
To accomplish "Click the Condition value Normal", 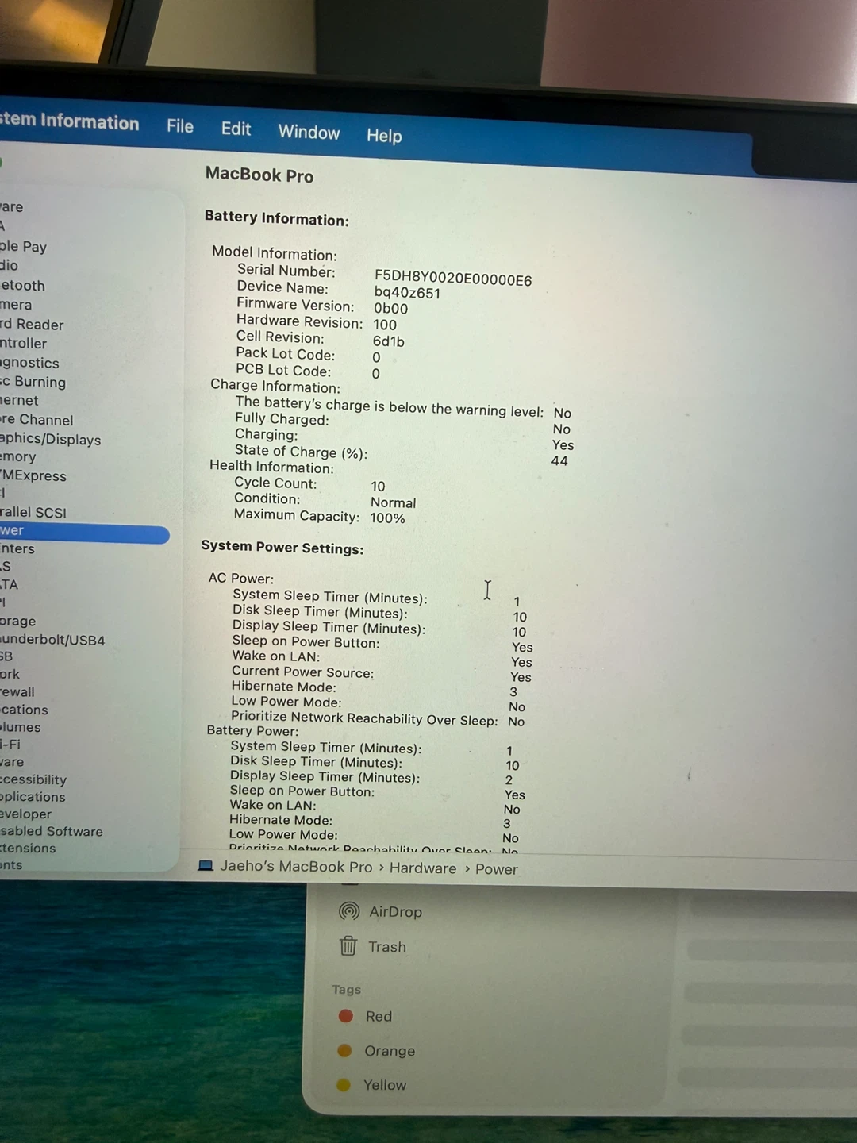I will tap(393, 502).
